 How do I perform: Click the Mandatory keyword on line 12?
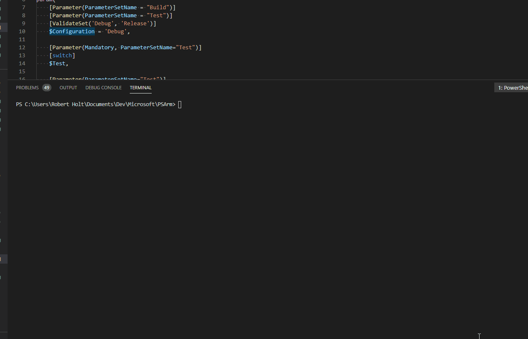point(99,48)
